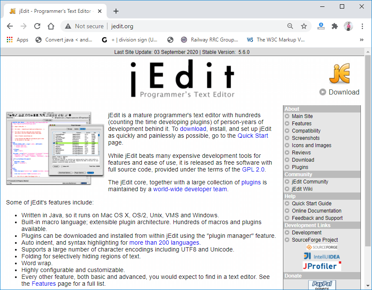Open Feedback and Support link
This screenshot has width=372, height=290.
pos(317,218)
